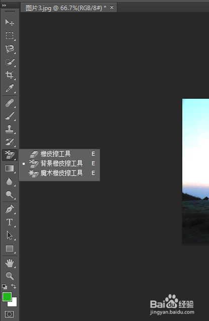The image size is (209, 321).
Task: Select the Clone Stamp tool
Action: point(10,129)
